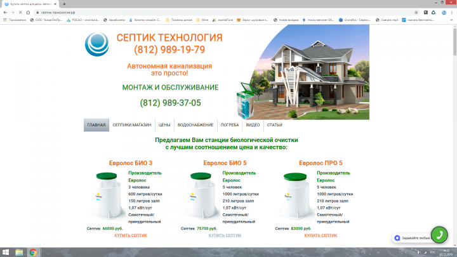Open the Скачать mp3 bookmark
457x257 pixels.
click(x=387, y=20)
